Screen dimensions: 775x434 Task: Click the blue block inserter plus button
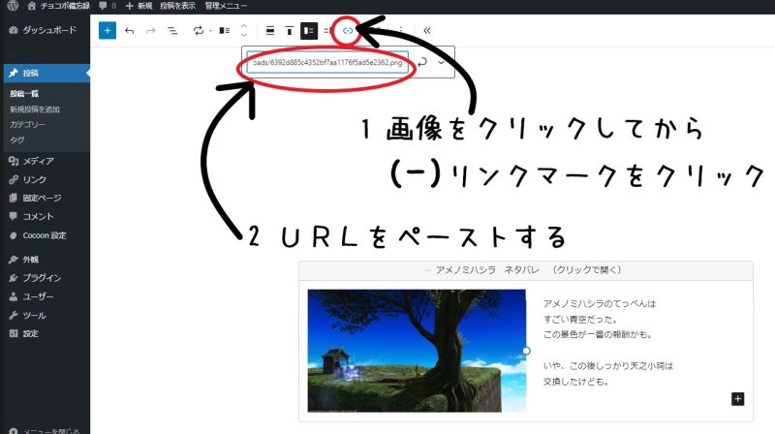click(x=108, y=30)
